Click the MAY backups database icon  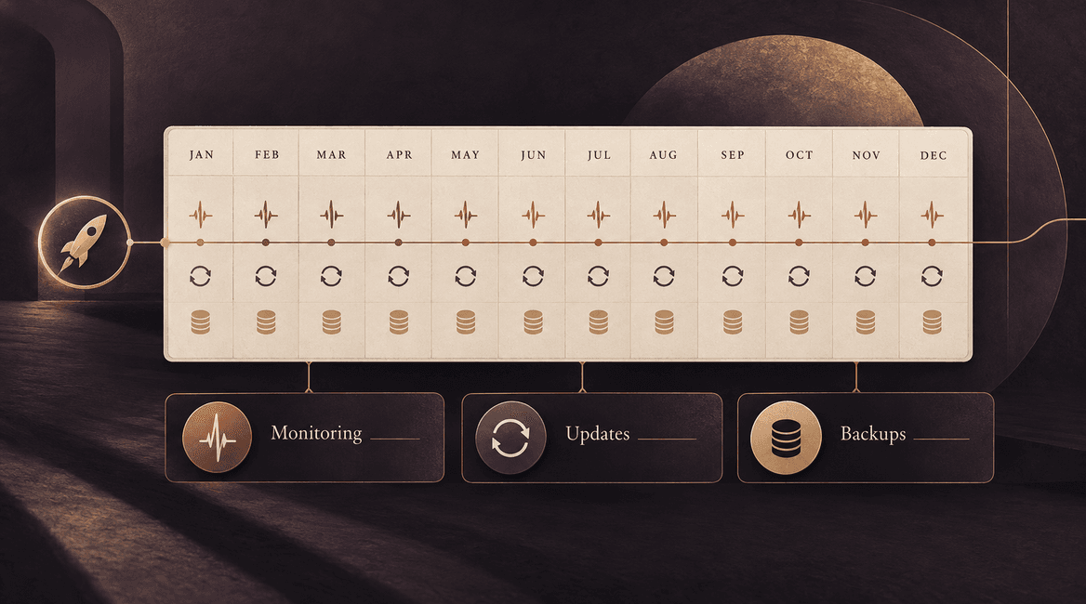click(466, 322)
